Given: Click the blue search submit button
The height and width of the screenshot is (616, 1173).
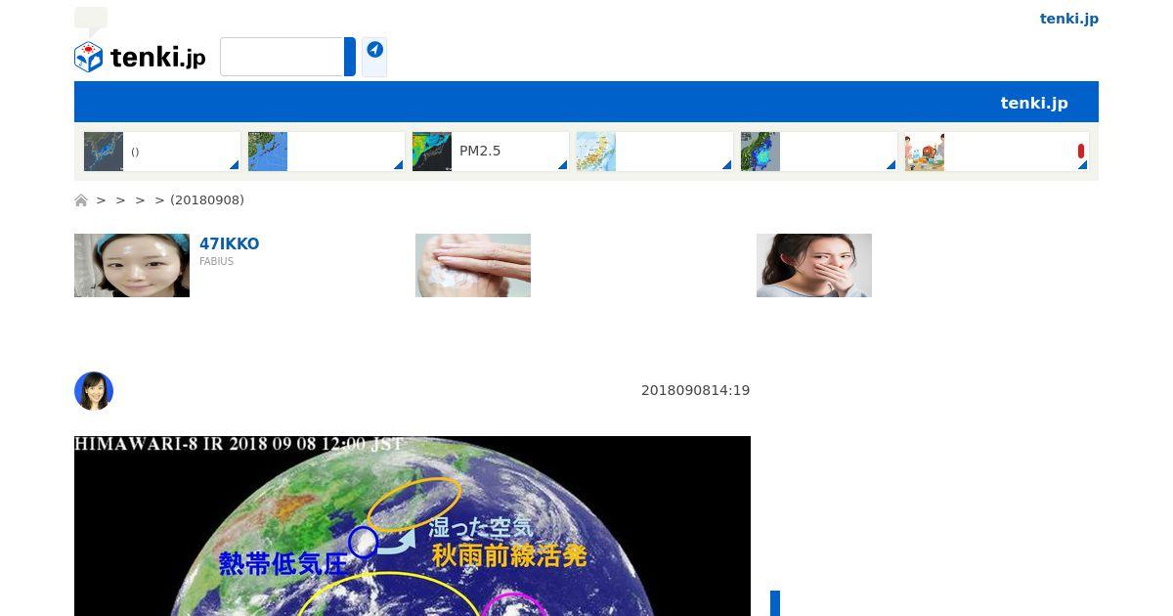Looking at the screenshot, I should click(350, 57).
